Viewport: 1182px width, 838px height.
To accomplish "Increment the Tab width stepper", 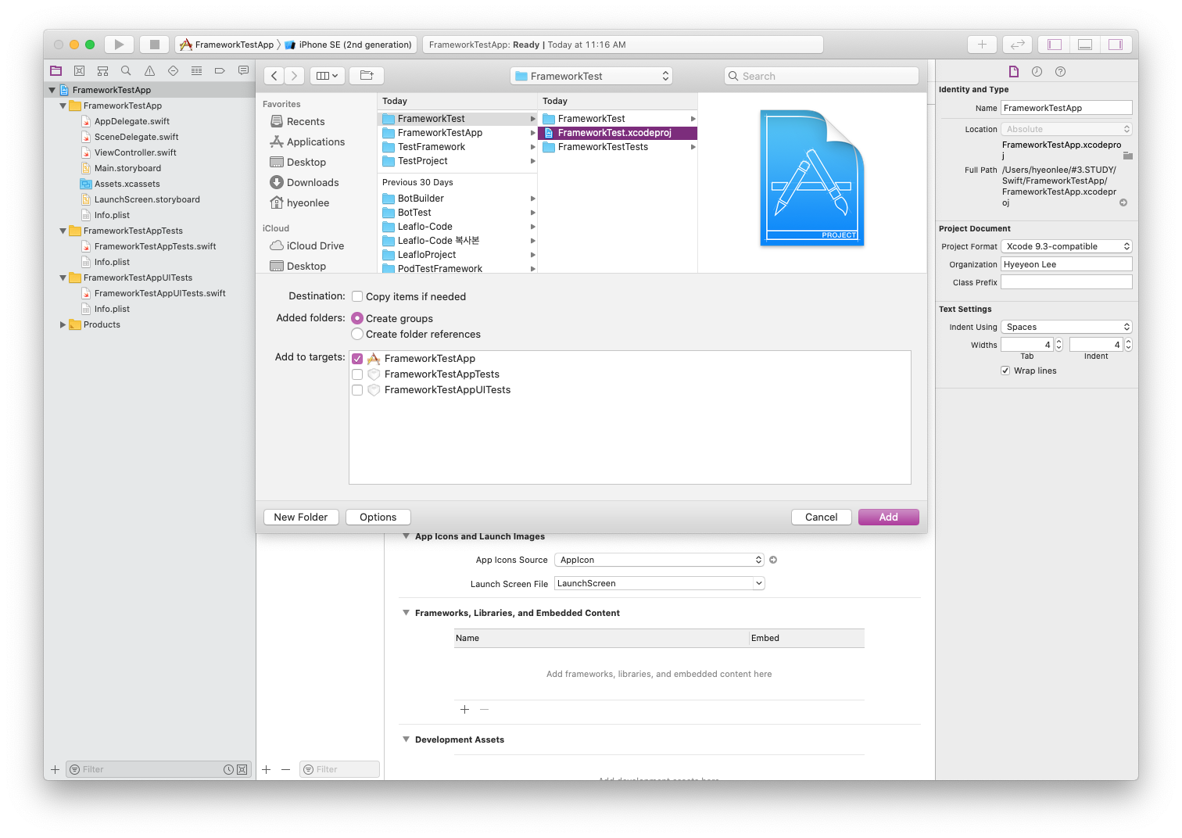I will point(1059,341).
